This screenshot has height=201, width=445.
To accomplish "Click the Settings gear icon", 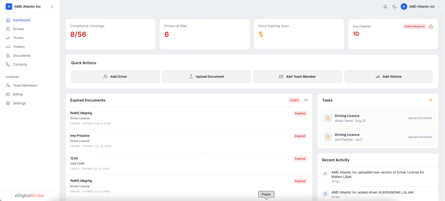I will (x=8, y=103).
